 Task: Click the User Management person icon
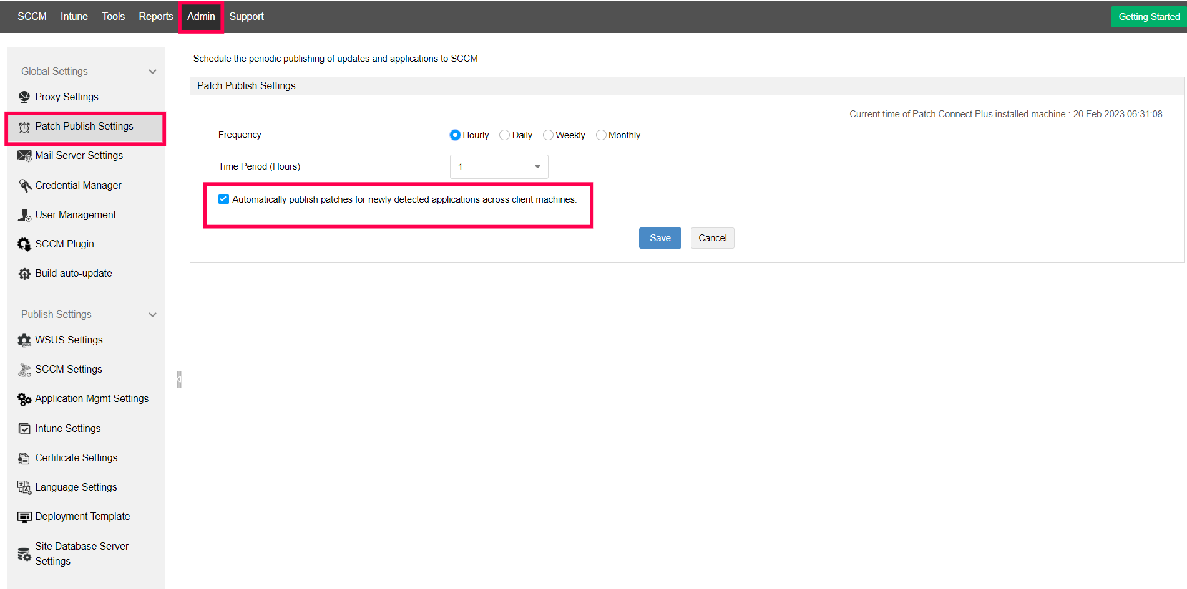[x=24, y=214]
